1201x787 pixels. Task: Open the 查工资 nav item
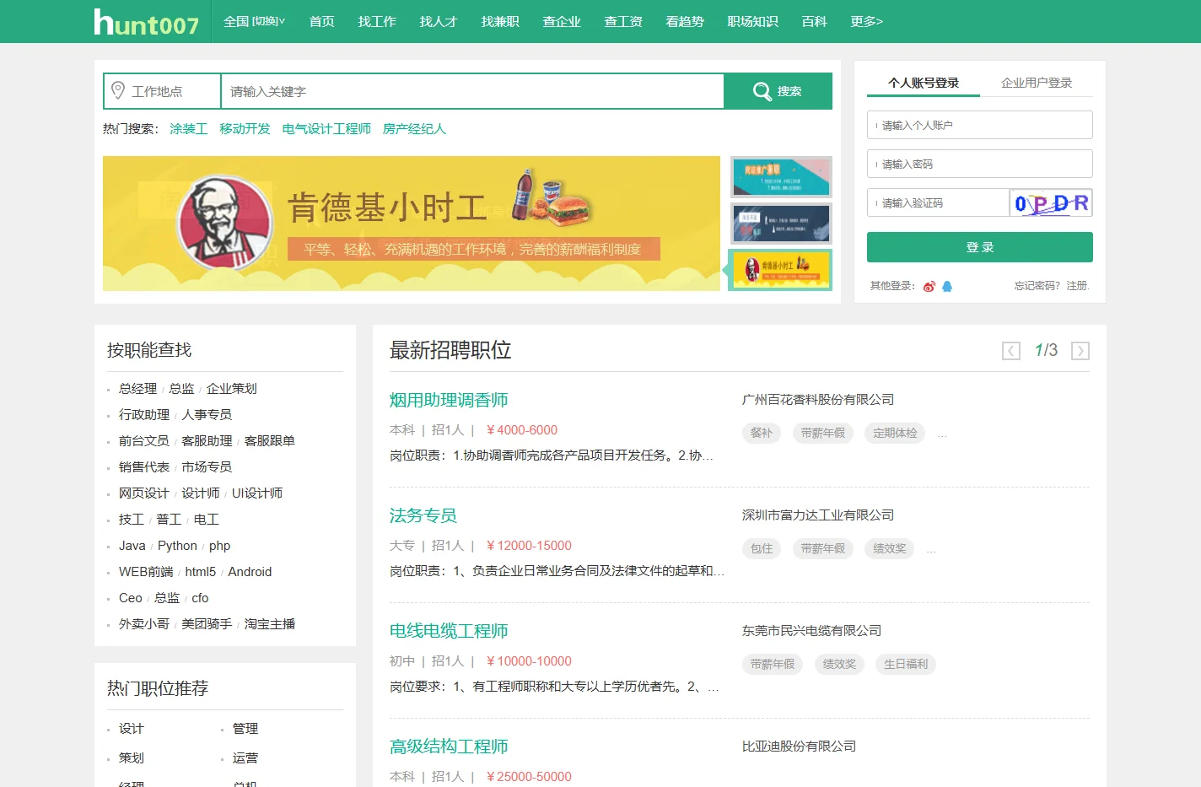tap(623, 21)
